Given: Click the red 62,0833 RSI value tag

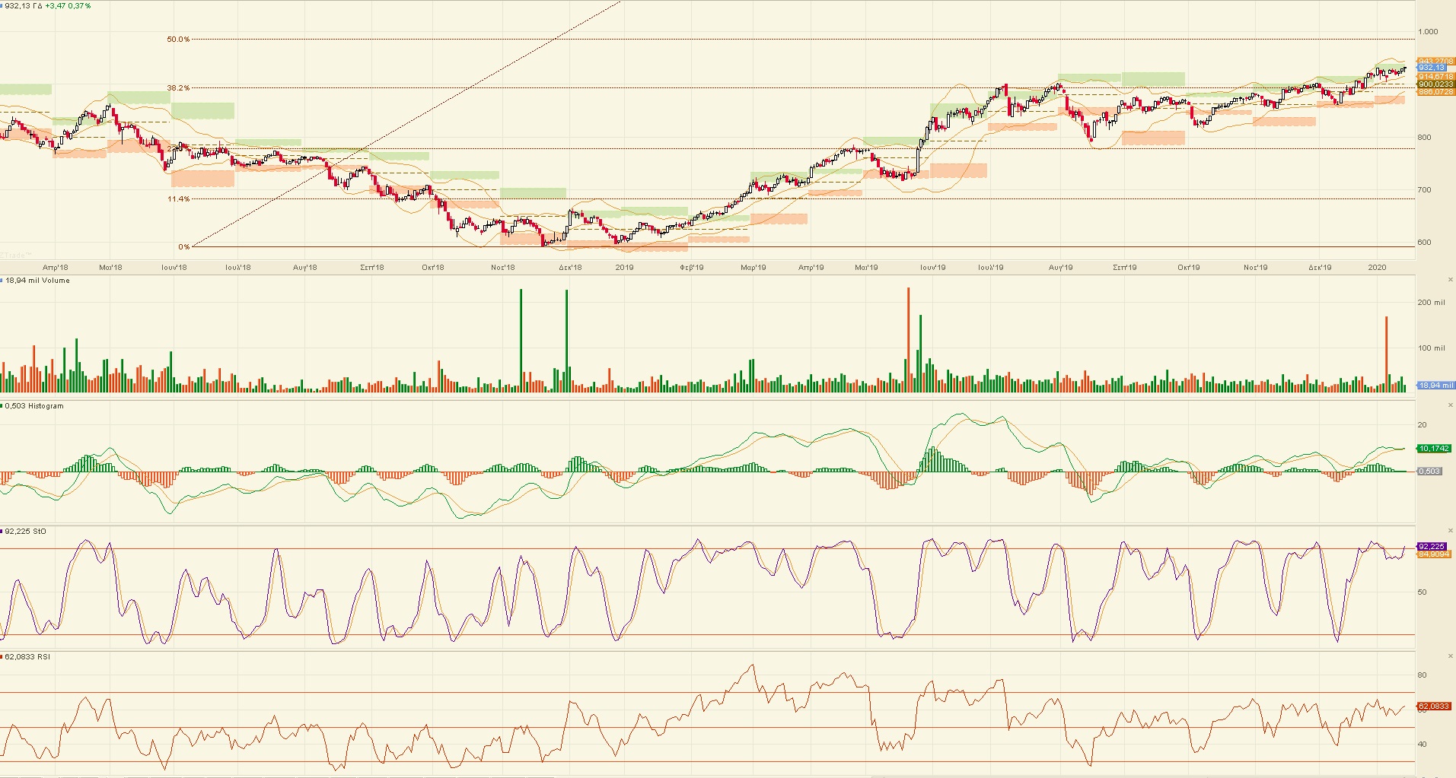Looking at the screenshot, I should tap(1433, 707).
